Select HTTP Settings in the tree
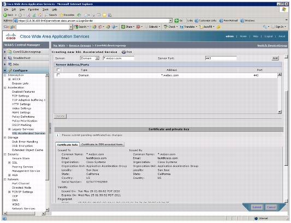This screenshot has height=223, width=291. 21,104
